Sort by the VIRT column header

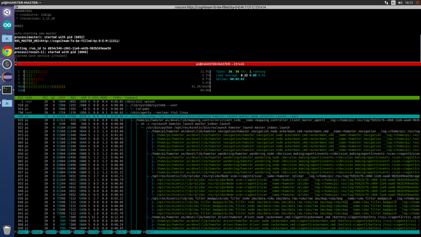(62, 97)
